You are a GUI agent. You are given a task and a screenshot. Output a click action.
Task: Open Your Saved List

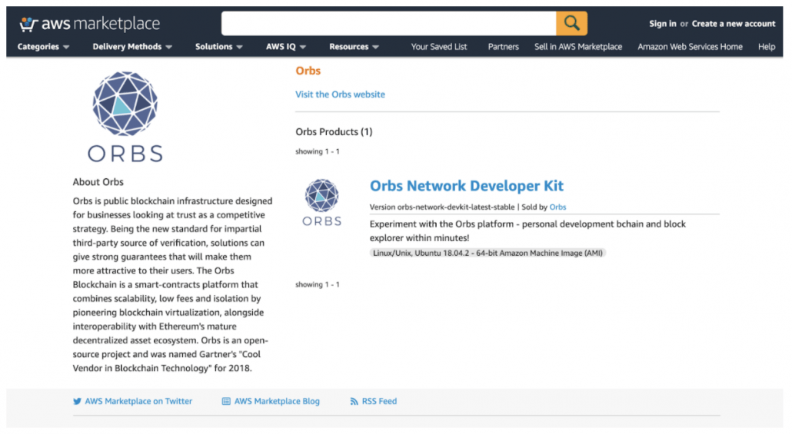tap(439, 46)
